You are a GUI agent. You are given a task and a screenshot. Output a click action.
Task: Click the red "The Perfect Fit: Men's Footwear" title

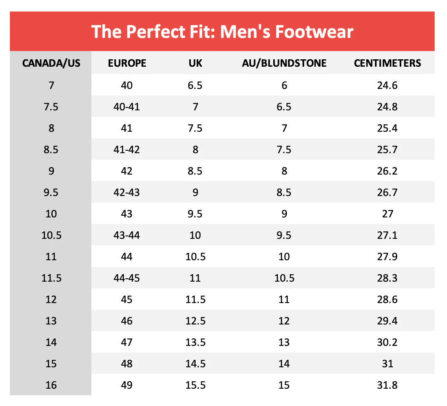[x=222, y=32]
